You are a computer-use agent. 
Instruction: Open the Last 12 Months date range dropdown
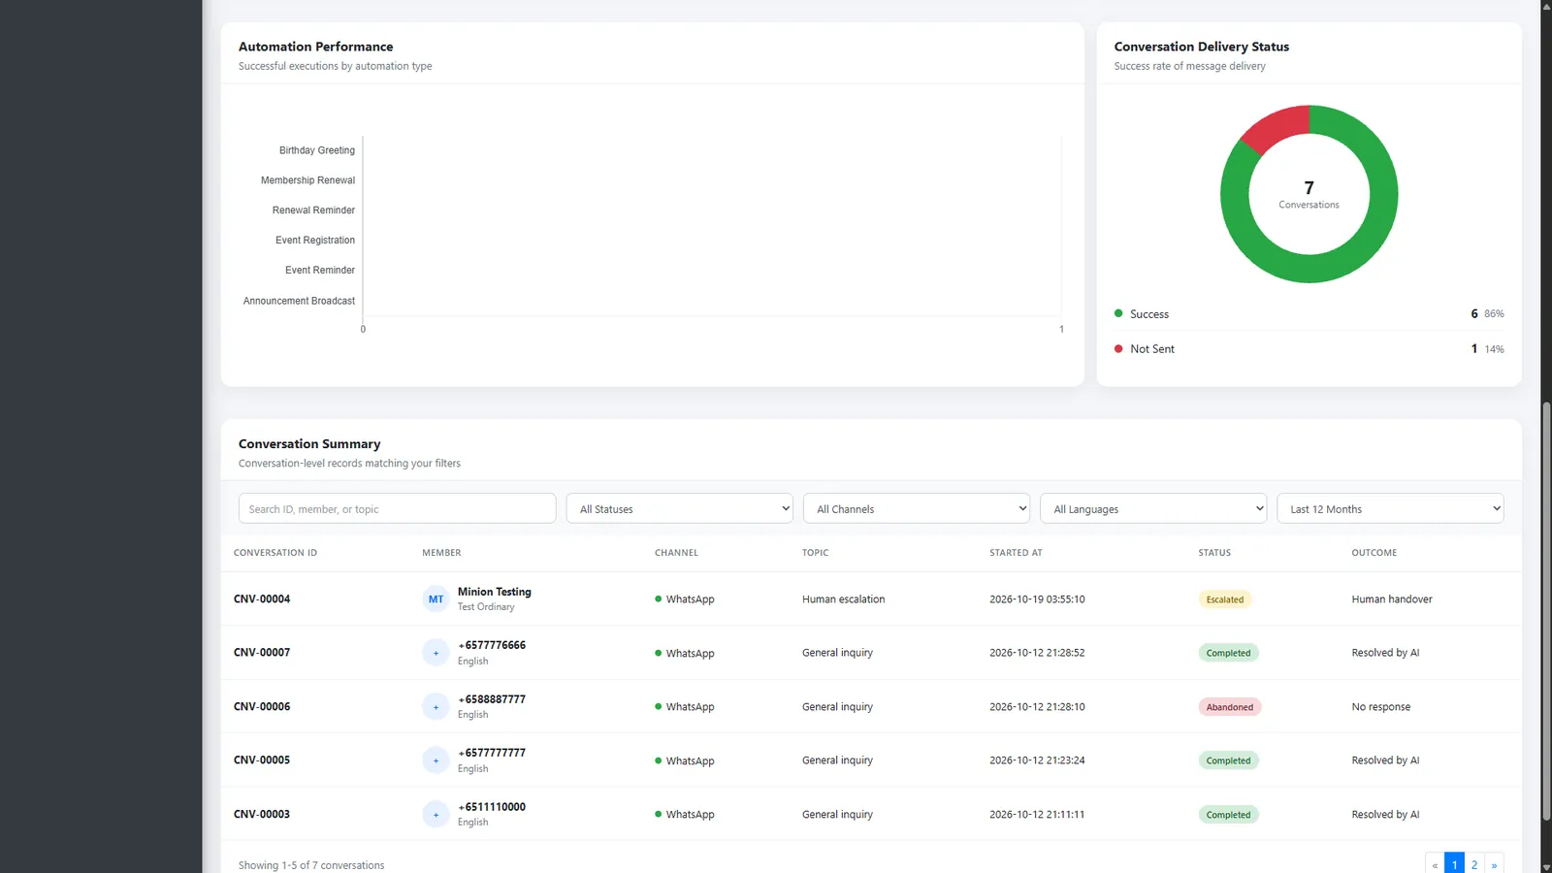[1390, 508]
